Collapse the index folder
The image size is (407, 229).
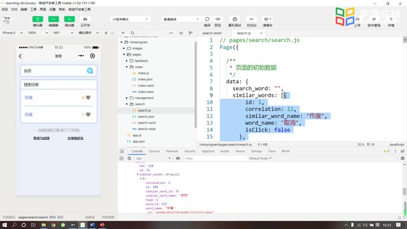(x=127, y=67)
